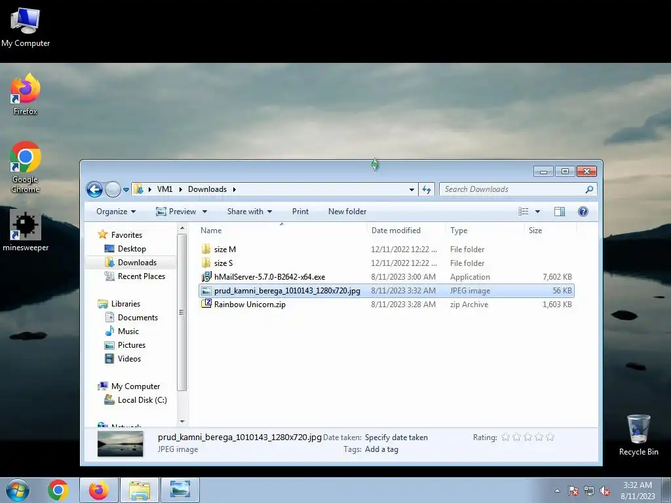Click Downloads in the address breadcrumb

coord(207,189)
